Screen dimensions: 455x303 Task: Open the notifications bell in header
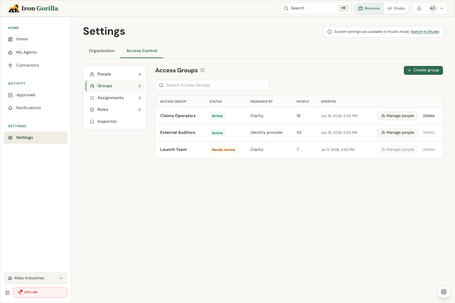click(x=419, y=9)
